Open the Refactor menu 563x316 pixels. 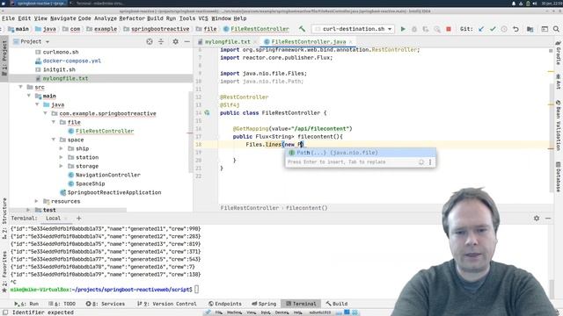[131, 18]
